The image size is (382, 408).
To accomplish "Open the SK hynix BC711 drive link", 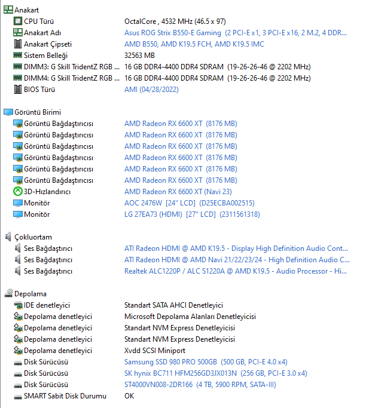I will (x=216, y=373).
